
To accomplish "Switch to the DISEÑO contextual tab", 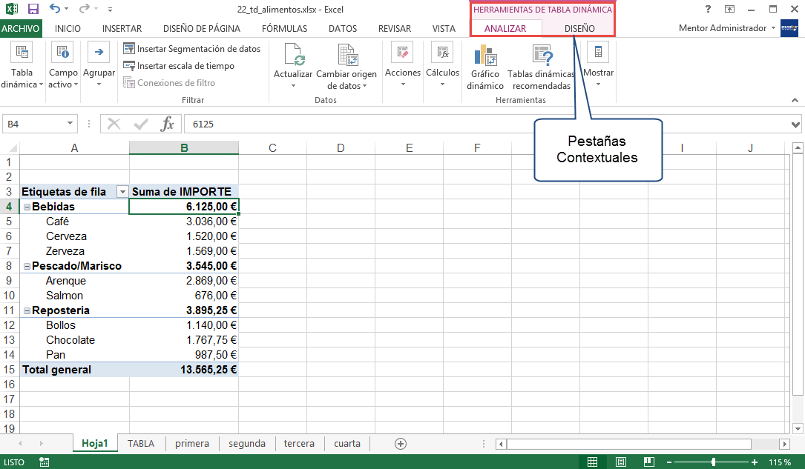I will coord(578,28).
